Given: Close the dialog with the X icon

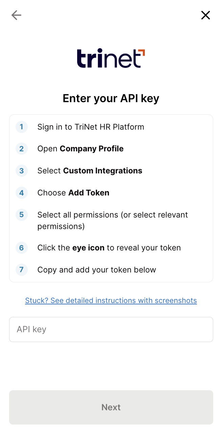Looking at the screenshot, I should [x=205, y=15].
